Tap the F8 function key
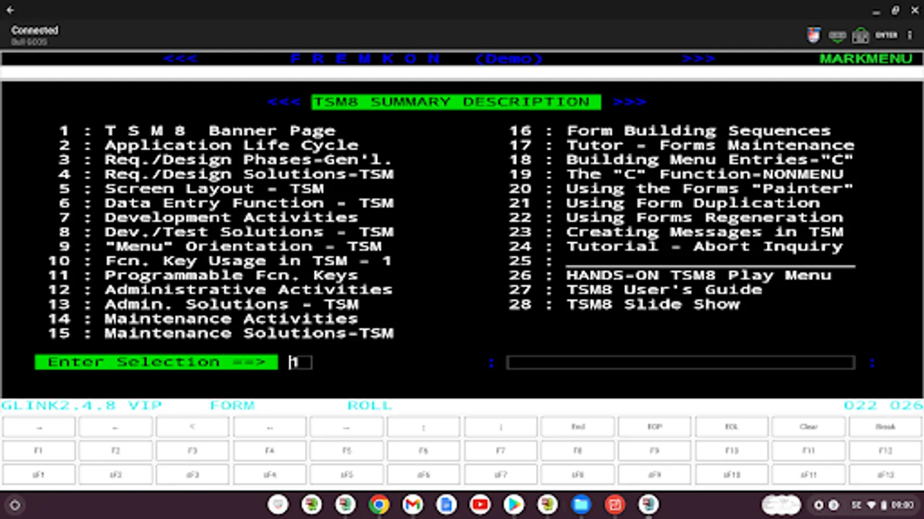 click(x=577, y=450)
